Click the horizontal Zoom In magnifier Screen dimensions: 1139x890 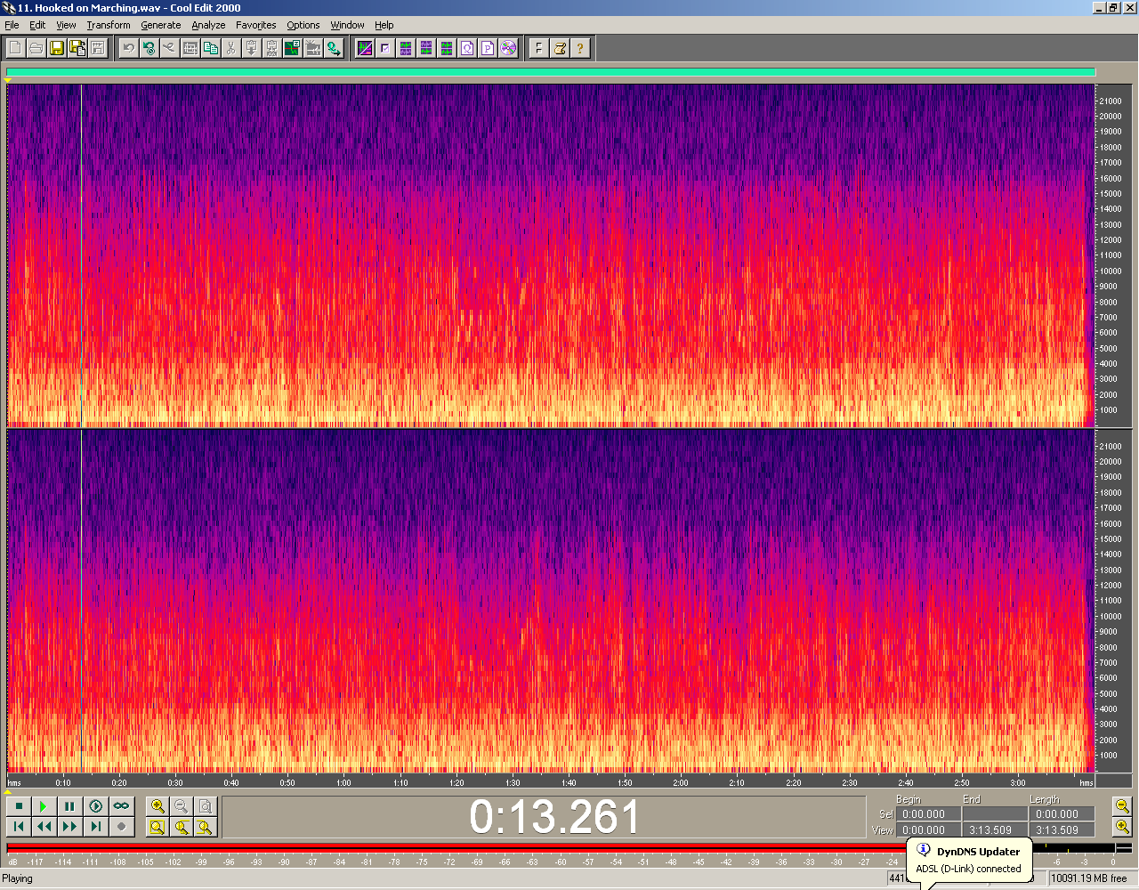click(158, 806)
